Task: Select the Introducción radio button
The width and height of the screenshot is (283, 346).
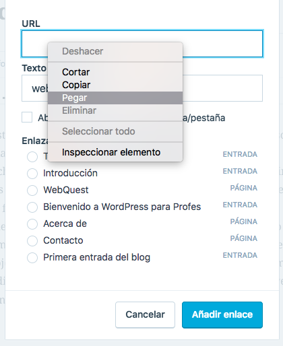Action: (x=32, y=174)
